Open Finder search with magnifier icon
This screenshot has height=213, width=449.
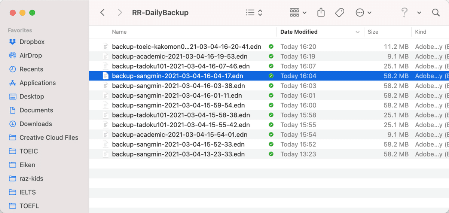tap(436, 13)
